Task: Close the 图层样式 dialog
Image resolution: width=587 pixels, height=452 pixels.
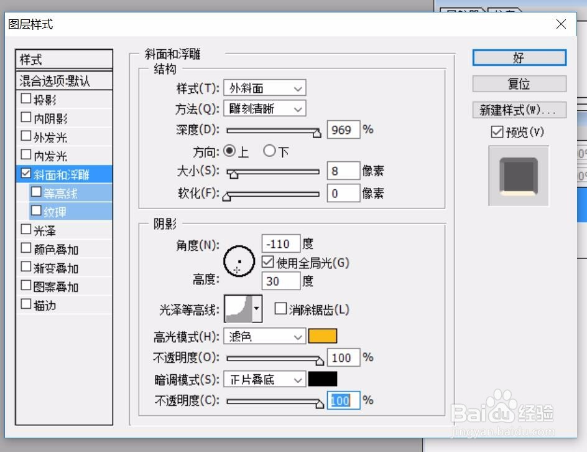Action: [561, 24]
